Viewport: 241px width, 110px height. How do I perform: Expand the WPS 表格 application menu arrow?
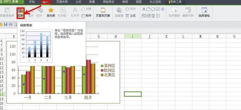coord(23,2)
